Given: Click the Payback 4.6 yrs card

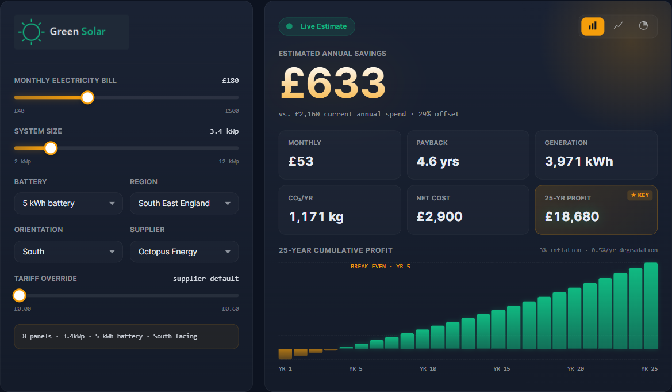Looking at the screenshot, I should pos(468,155).
